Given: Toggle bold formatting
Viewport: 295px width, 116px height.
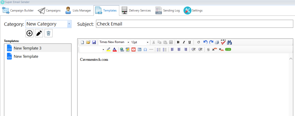Looking at the screenshot, I should [x=178, y=42].
